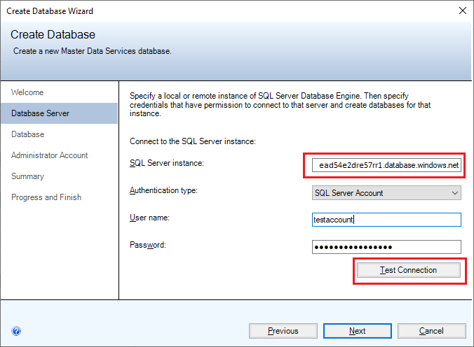Switch to the Database step

[27, 134]
